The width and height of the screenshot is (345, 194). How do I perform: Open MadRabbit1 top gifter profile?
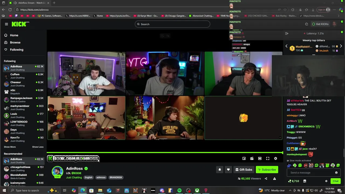[x=304, y=47]
